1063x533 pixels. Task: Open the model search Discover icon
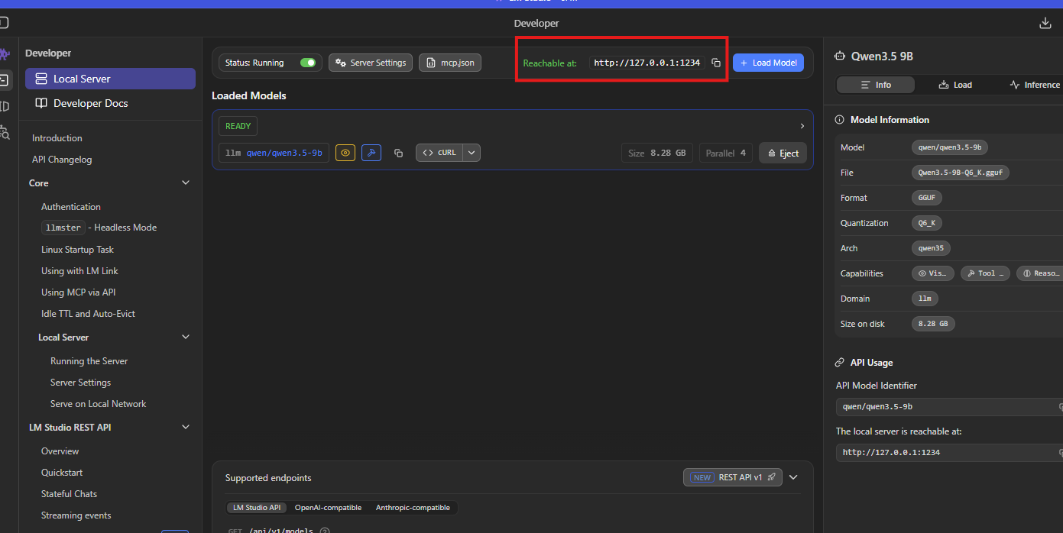tap(4, 132)
